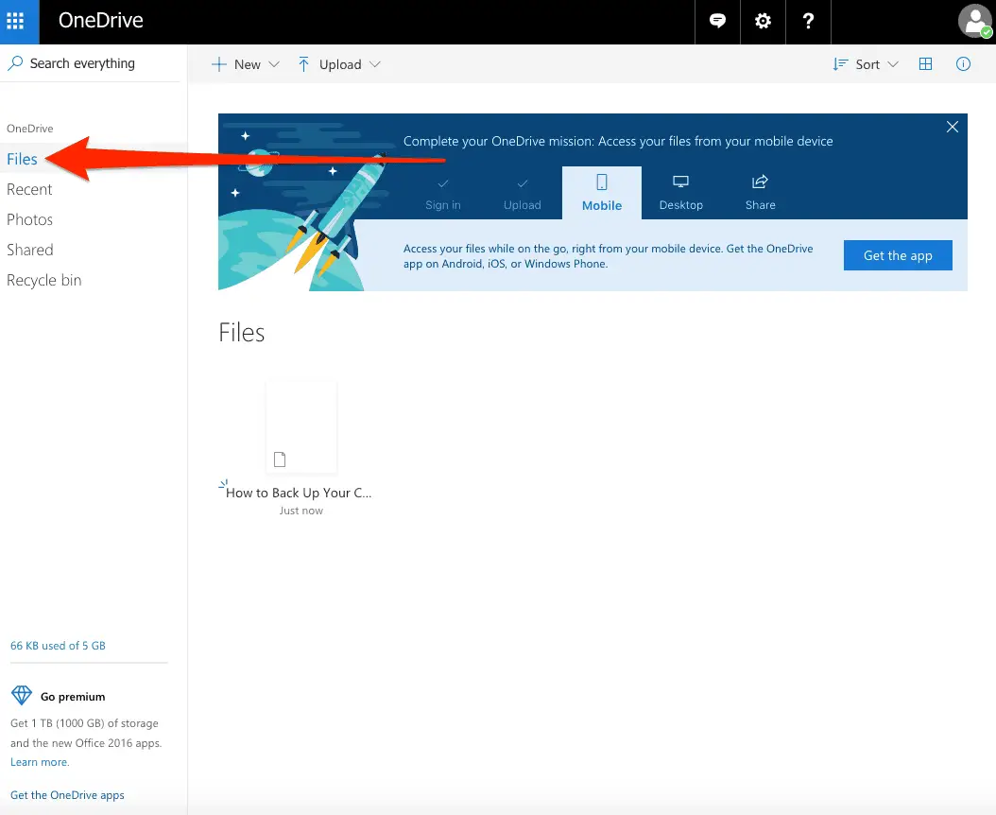
Task: Select the Share tab in banner
Action: click(x=761, y=193)
